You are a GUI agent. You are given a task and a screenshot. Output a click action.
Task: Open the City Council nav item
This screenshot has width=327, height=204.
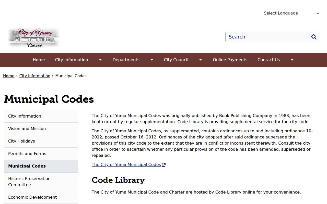pos(176,60)
